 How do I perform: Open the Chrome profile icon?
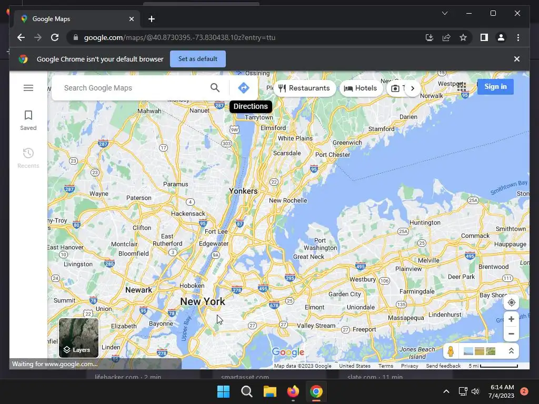[x=501, y=37]
